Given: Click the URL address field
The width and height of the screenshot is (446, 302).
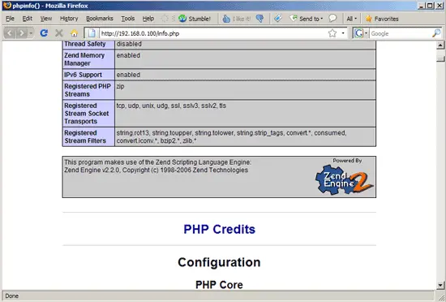Looking at the screenshot, I should click(x=212, y=33).
